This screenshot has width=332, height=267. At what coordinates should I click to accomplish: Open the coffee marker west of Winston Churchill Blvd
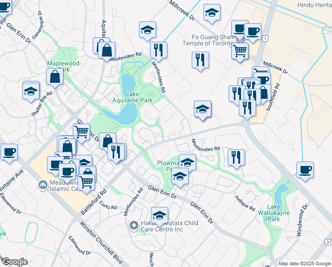(9, 153)
